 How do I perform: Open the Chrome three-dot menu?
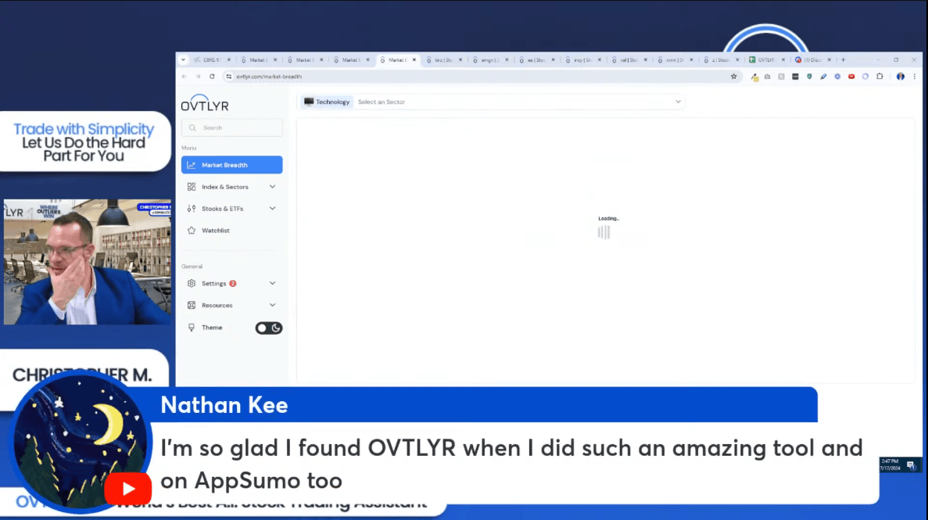(x=915, y=77)
